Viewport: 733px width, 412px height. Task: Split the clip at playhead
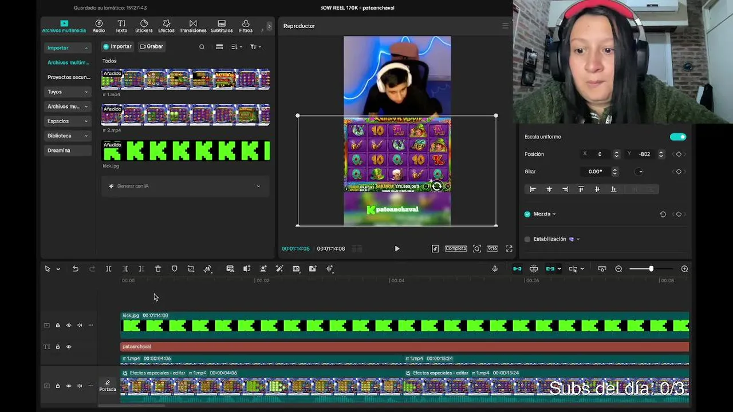click(x=108, y=269)
